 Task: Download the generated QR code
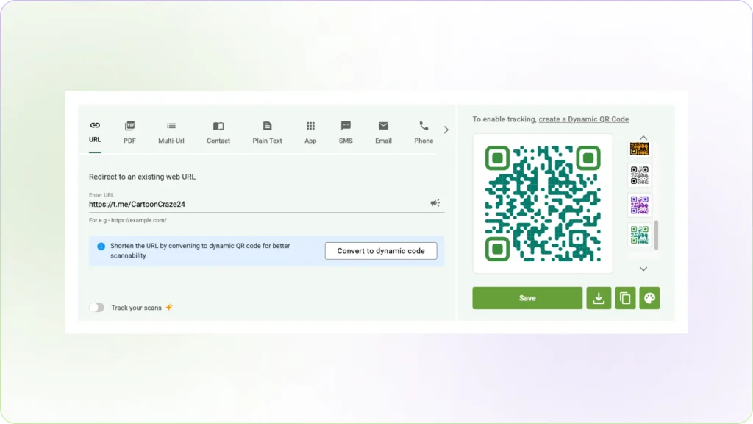pyautogui.click(x=598, y=298)
